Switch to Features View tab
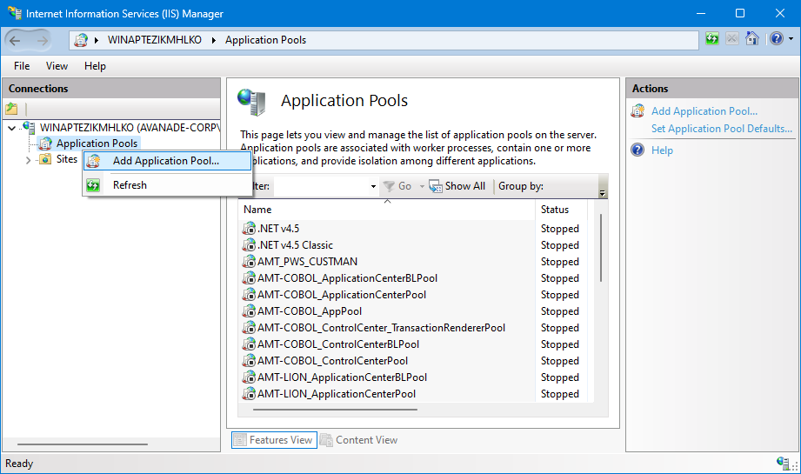 coord(274,440)
